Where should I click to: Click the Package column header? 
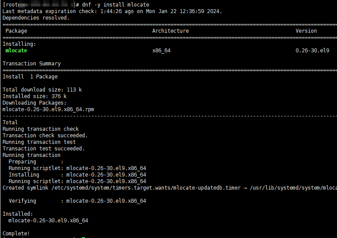16,31
